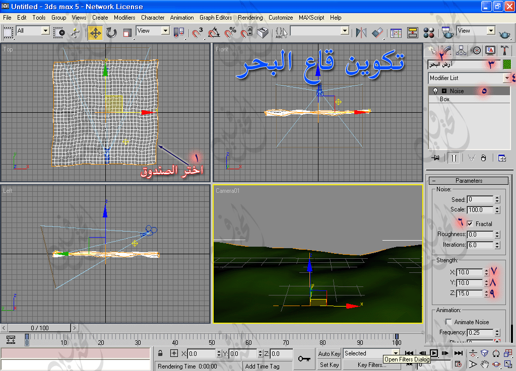Open Render Scene teapot icon
This screenshot has height=371, width=516.
(x=447, y=33)
